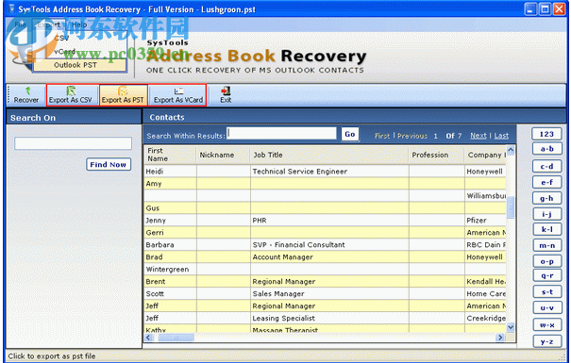Open the File menu
This screenshot has width=571, height=363.
[x=20, y=25]
